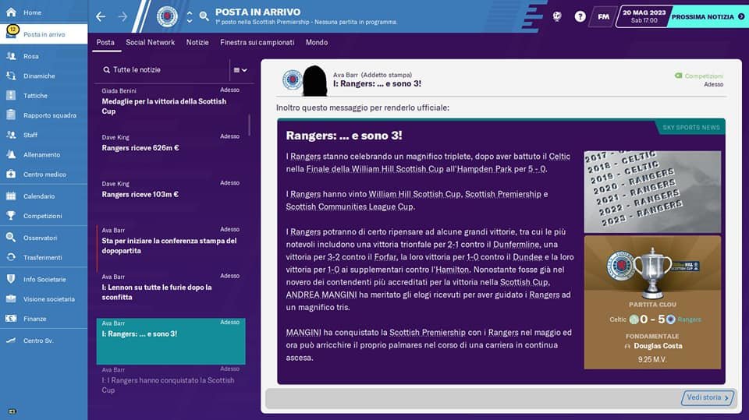Screen dimensions: 749x420
Task: Open Calendario calendar icon
Action: tap(11, 196)
